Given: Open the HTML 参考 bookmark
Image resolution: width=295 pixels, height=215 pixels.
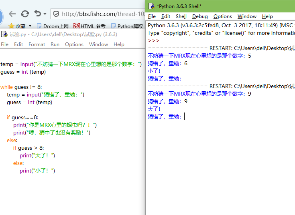Looking at the screenshot, I should click(90, 26).
